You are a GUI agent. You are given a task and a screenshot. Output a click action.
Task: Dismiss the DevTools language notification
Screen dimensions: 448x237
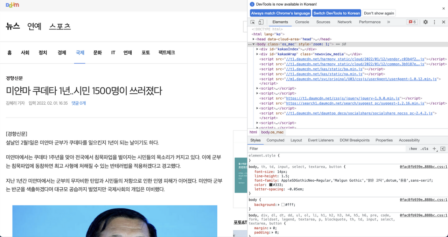coord(443,8)
